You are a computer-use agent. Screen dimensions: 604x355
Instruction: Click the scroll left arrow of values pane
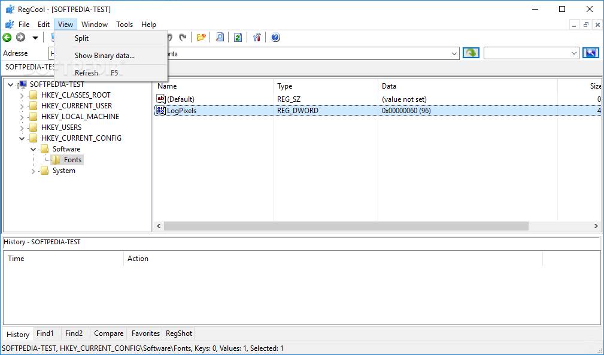click(x=158, y=226)
